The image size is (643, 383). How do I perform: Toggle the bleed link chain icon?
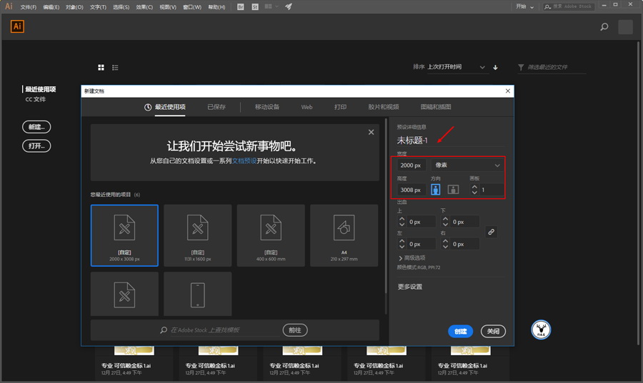click(x=491, y=232)
